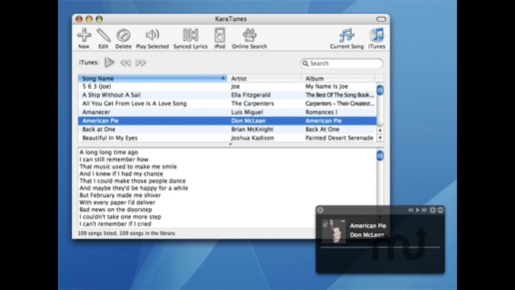Select the "Back at One" song row
This screenshot has height=290, width=515.
click(x=227, y=130)
